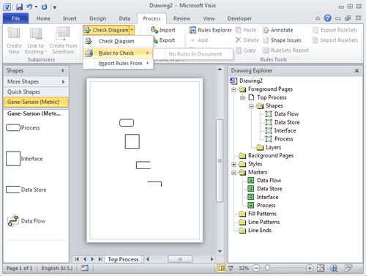Open the Check Diagram dropdown arrow

132,30
